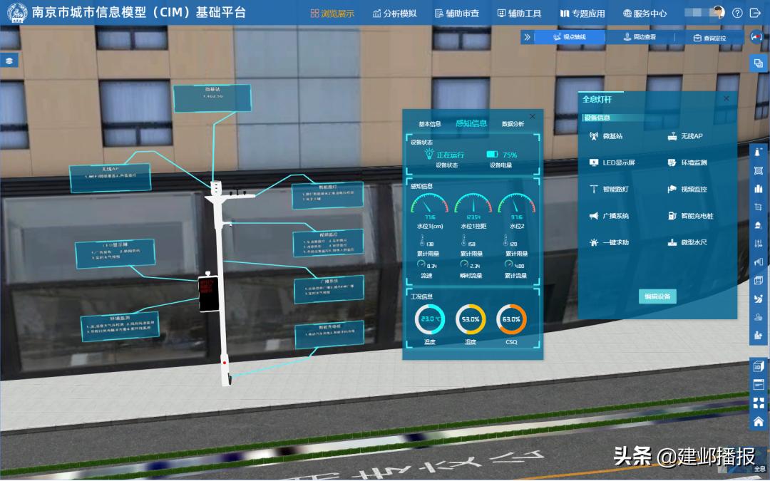Select 视频监控 device option
This screenshot has height=481, width=770.
(x=687, y=189)
